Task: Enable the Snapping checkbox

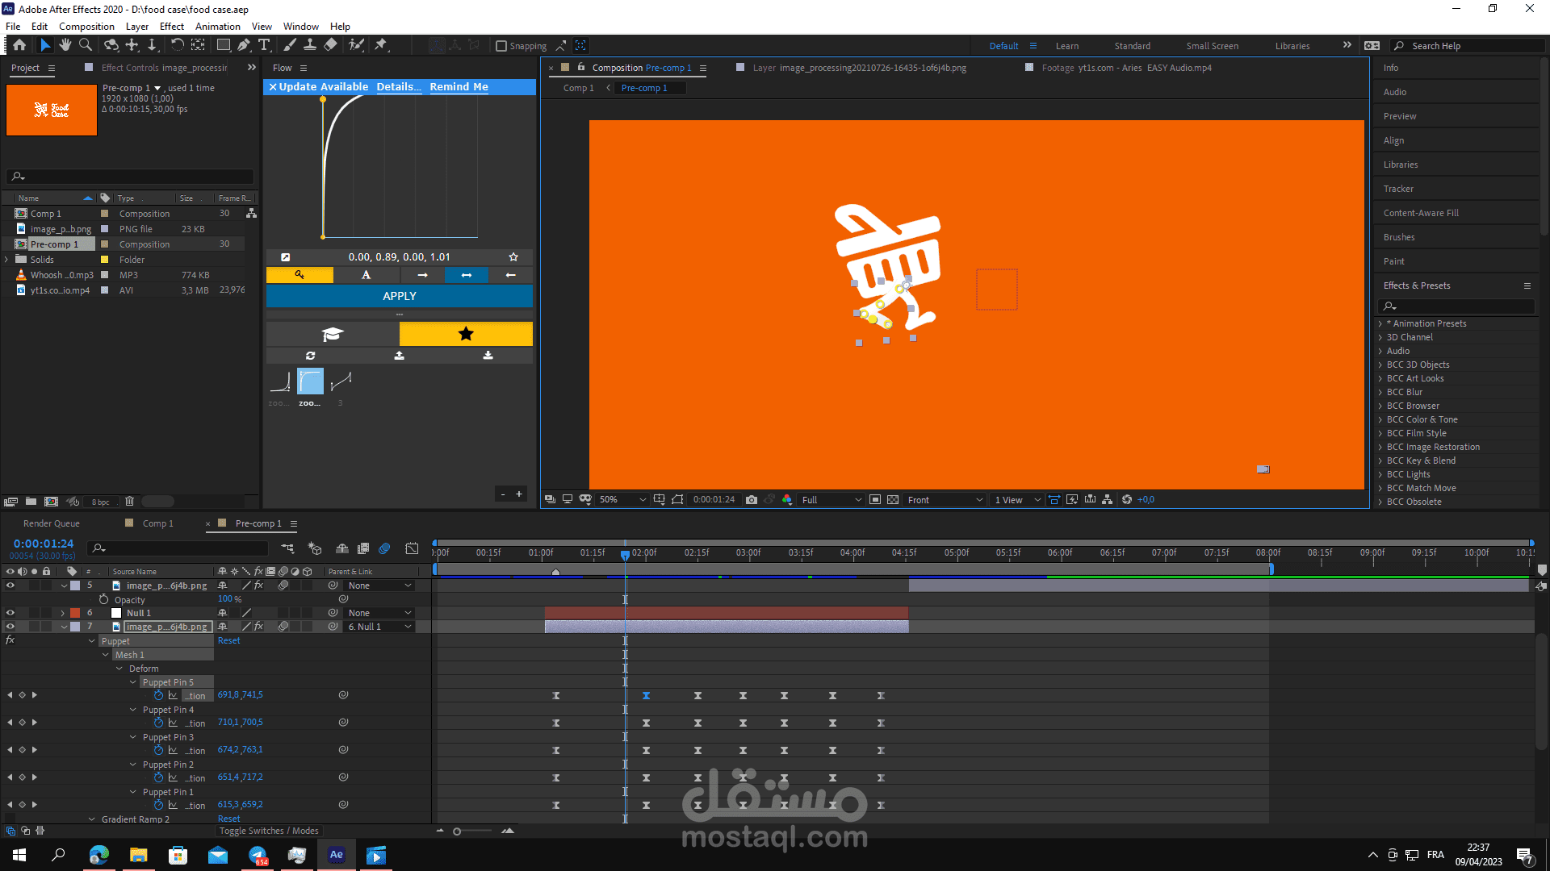Action: point(501,46)
